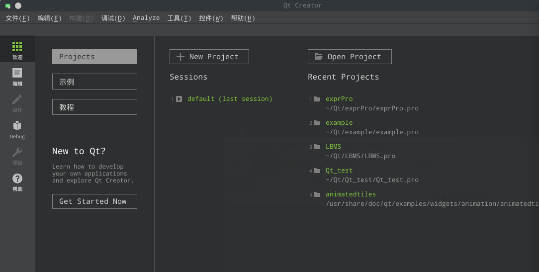Click the default session play icon
Image resolution: width=539 pixels, height=272 pixels.
[179, 99]
